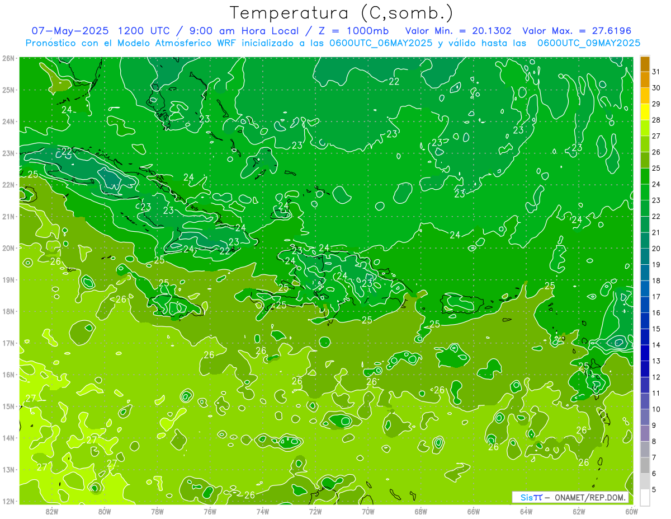Click the "24N" latitude axis label
This screenshot has width=671, height=519.
coord(8,121)
